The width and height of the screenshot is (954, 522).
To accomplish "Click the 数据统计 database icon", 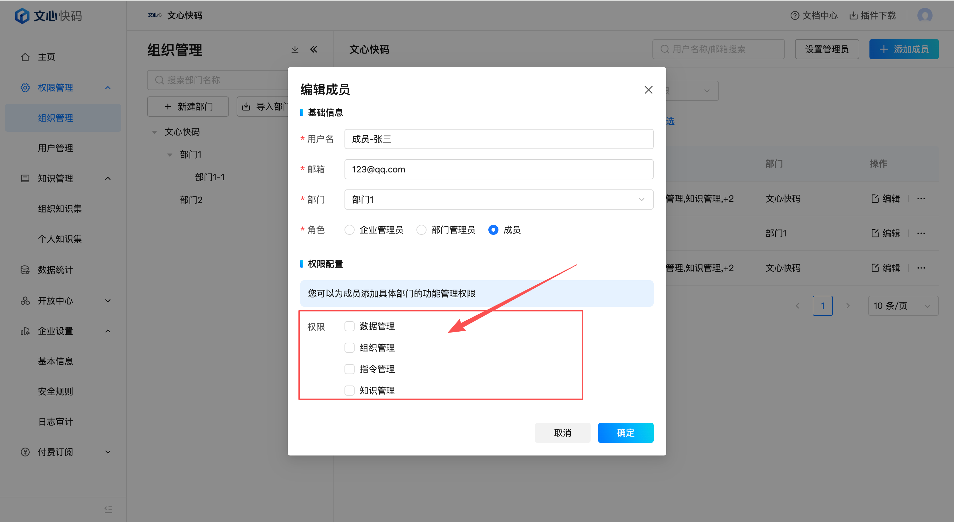I will pyautogui.click(x=25, y=270).
